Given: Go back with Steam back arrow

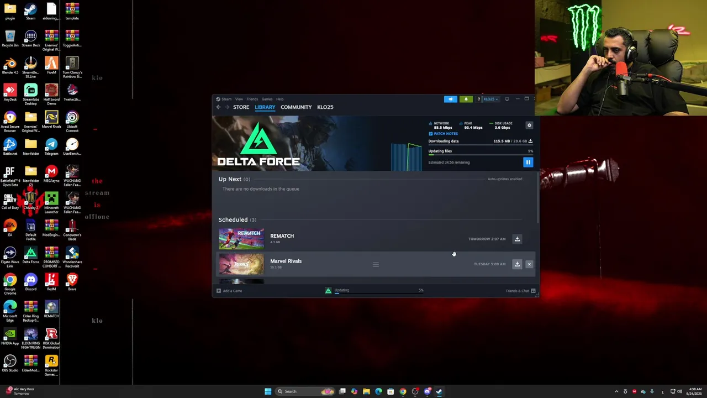Looking at the screenshot, I should 219,107.
